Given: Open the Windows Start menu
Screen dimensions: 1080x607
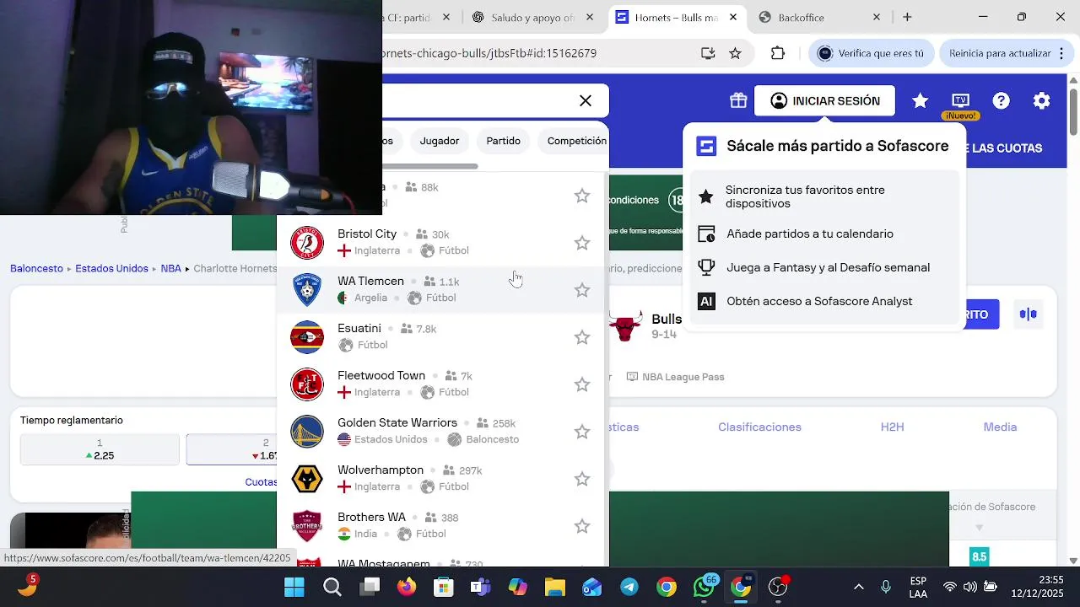Looking at the screenshot, I should tap(294, 588).
